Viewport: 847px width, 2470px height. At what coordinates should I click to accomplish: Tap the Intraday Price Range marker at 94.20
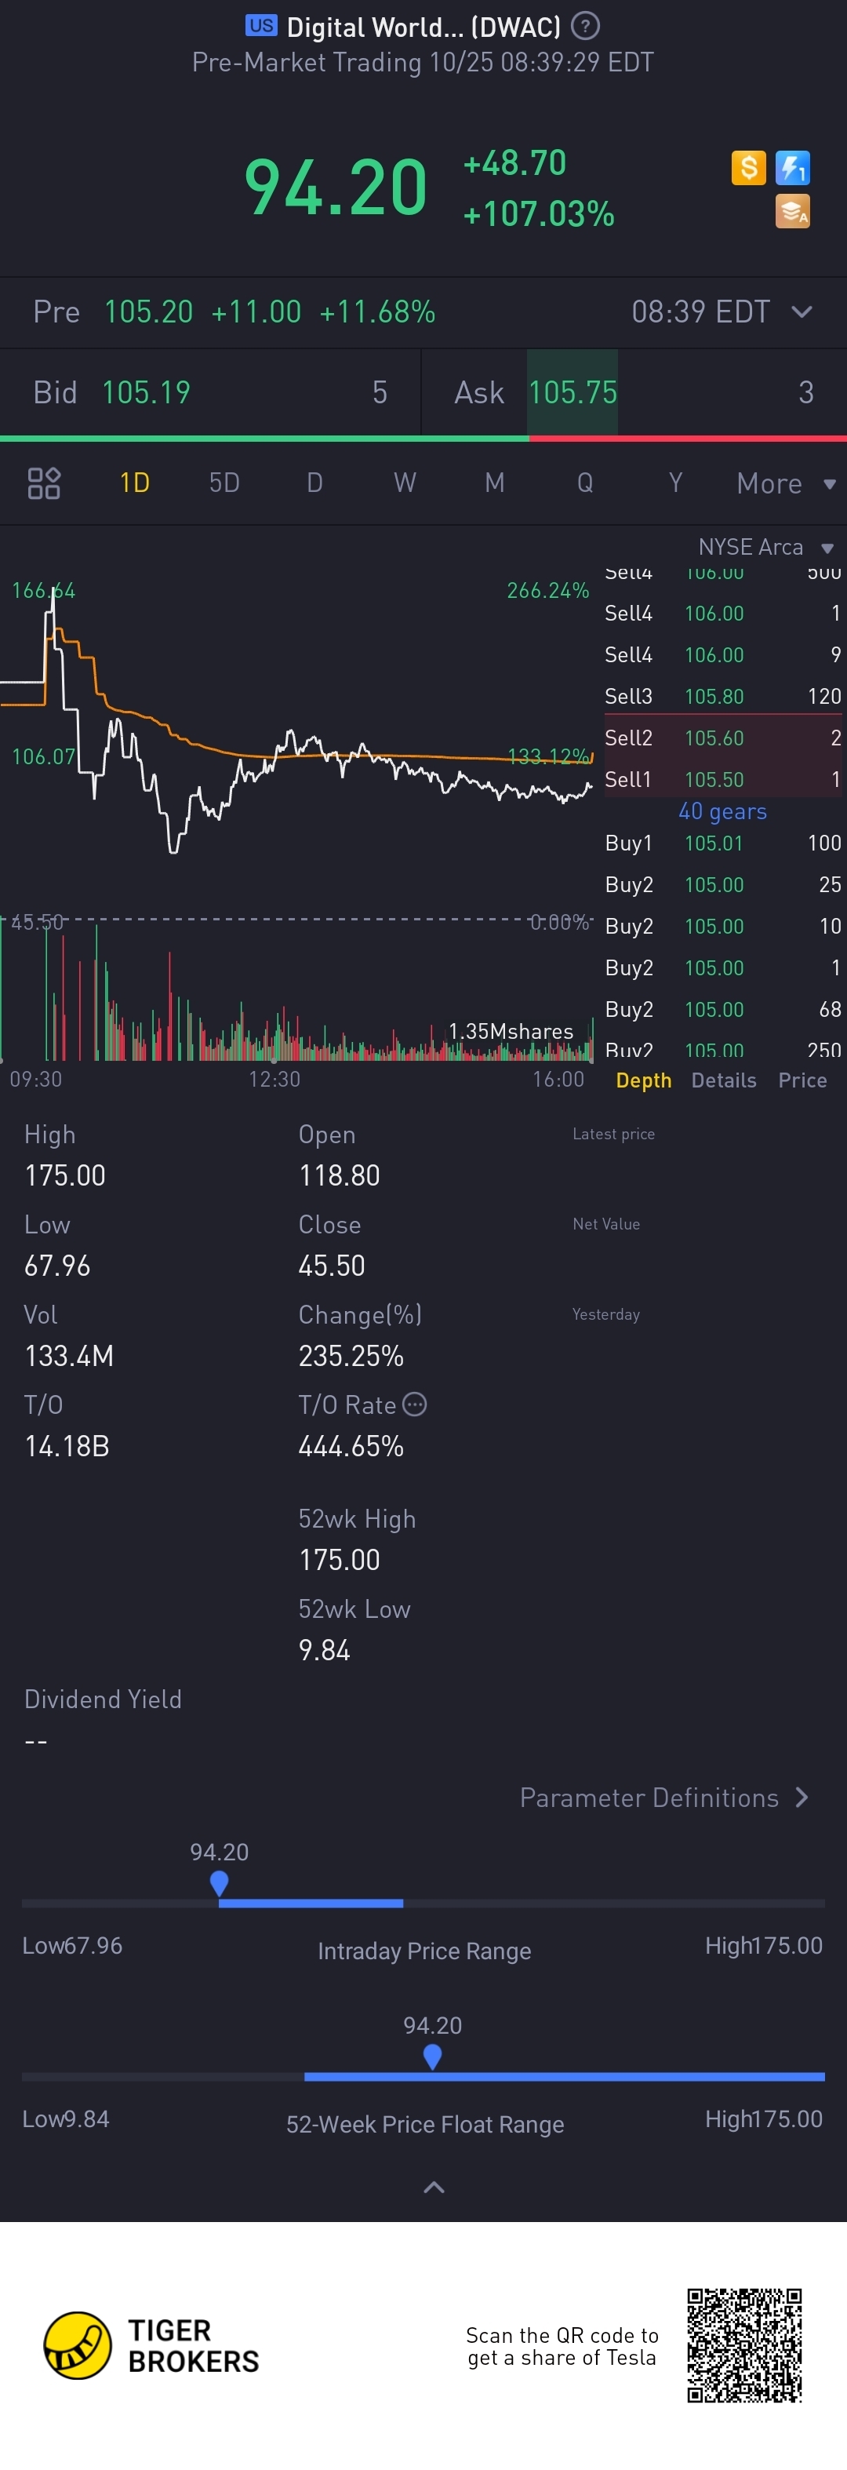pos(220,1883)
